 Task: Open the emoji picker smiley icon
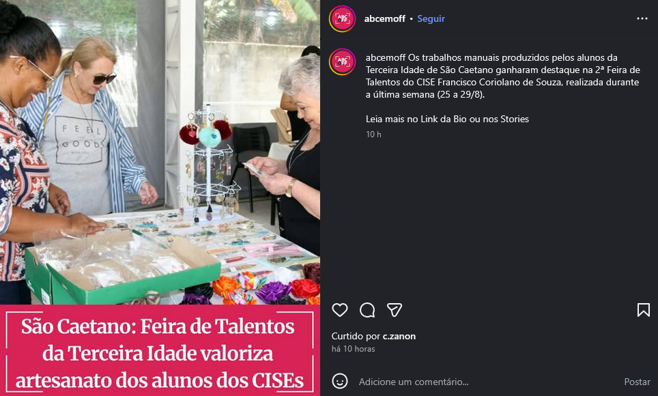[339, 381]
